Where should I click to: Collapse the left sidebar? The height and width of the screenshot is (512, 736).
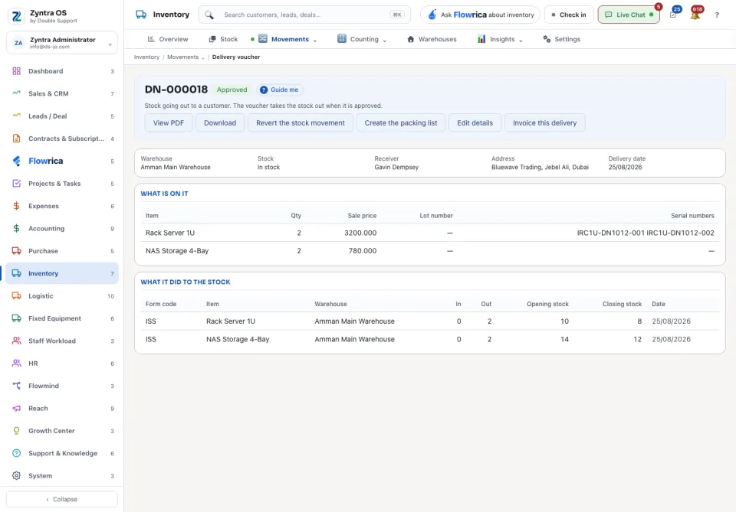[62, 499]
